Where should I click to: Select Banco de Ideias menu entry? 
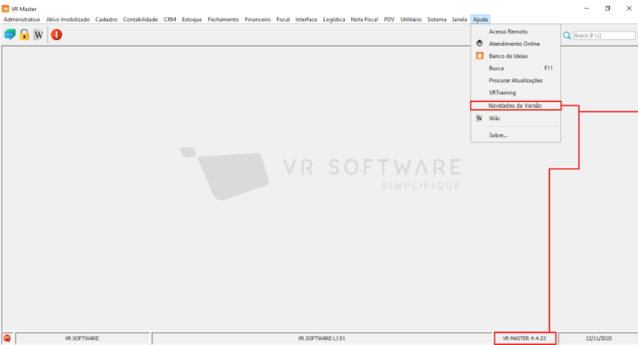[x=508, y=56]
